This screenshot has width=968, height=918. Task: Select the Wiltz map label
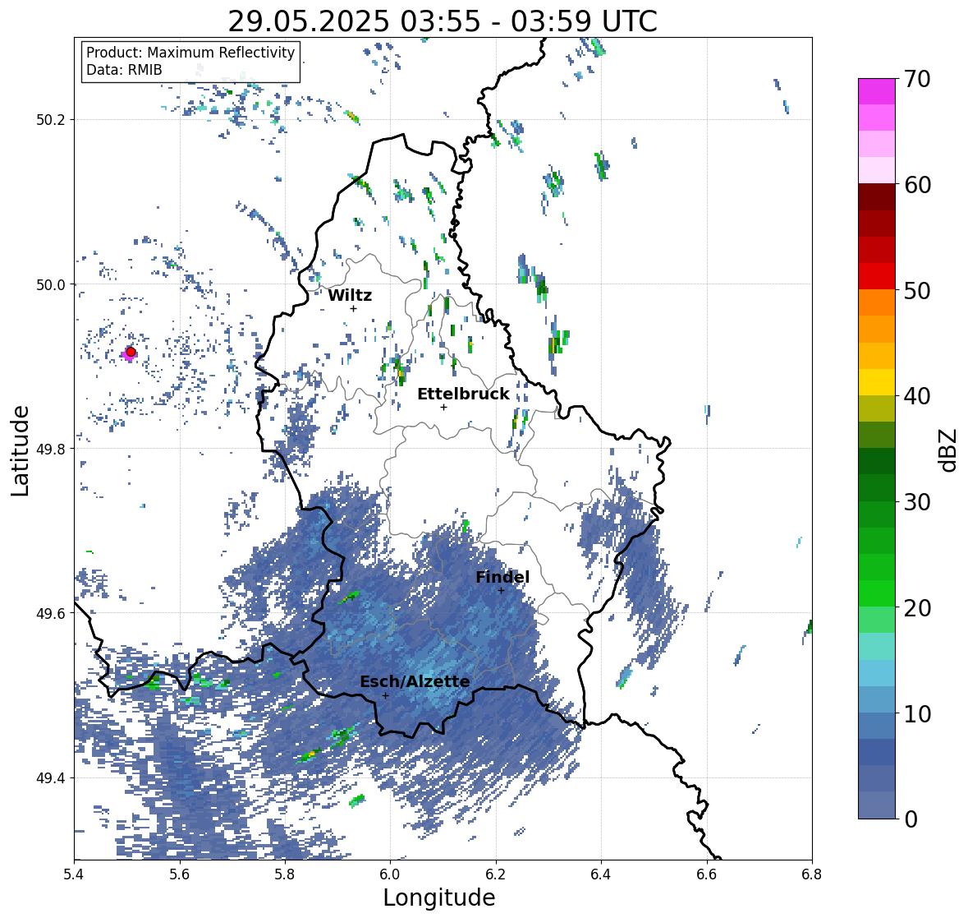tap(350, 295)
